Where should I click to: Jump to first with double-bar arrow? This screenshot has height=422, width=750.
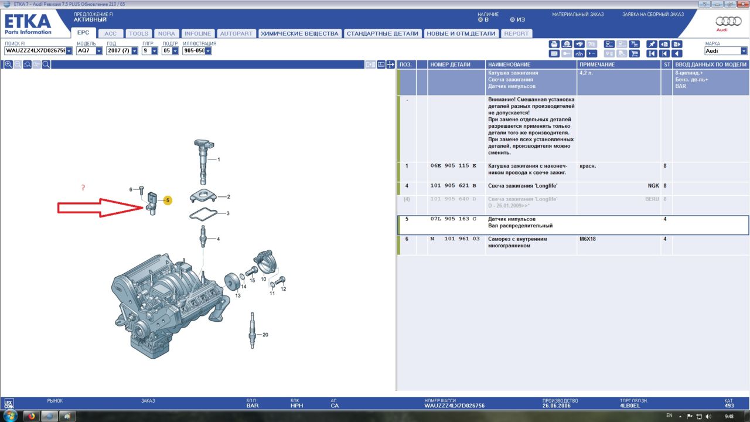tap(652, 53)
